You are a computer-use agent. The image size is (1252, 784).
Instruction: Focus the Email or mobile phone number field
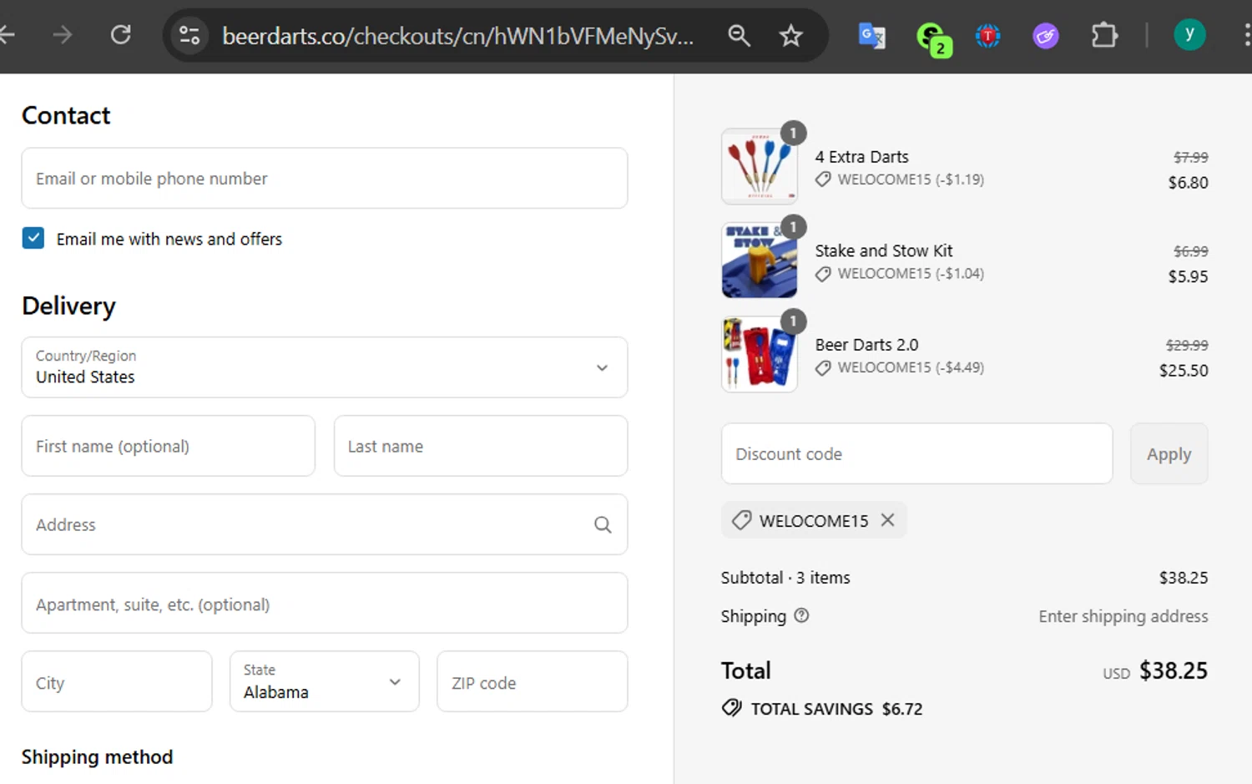[x=325, y=178]
